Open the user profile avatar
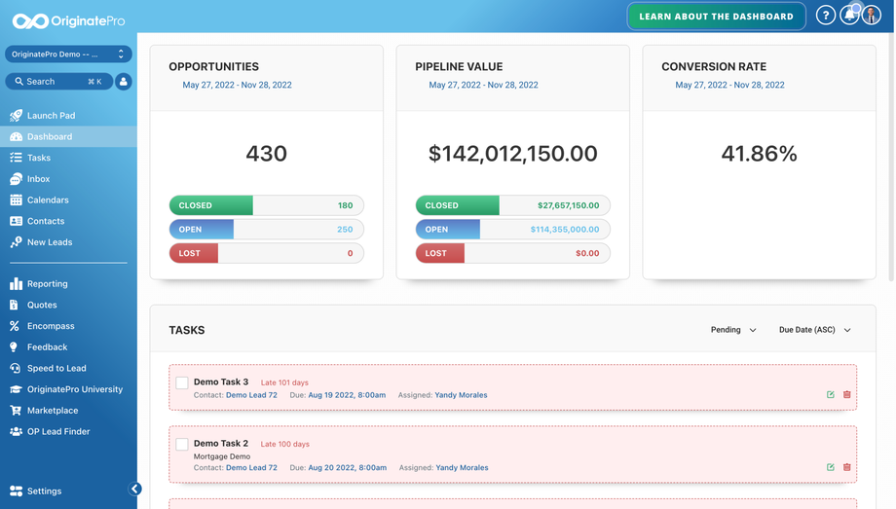The image size is (896, 509). pyautogui.click(x=872, y=16)
